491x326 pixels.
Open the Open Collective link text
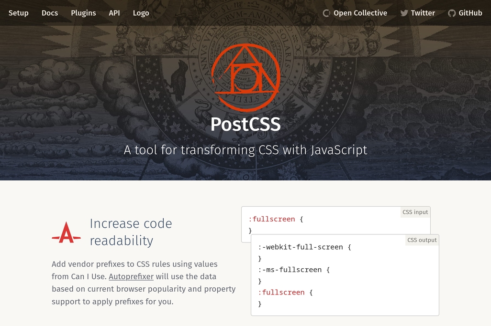360,13
